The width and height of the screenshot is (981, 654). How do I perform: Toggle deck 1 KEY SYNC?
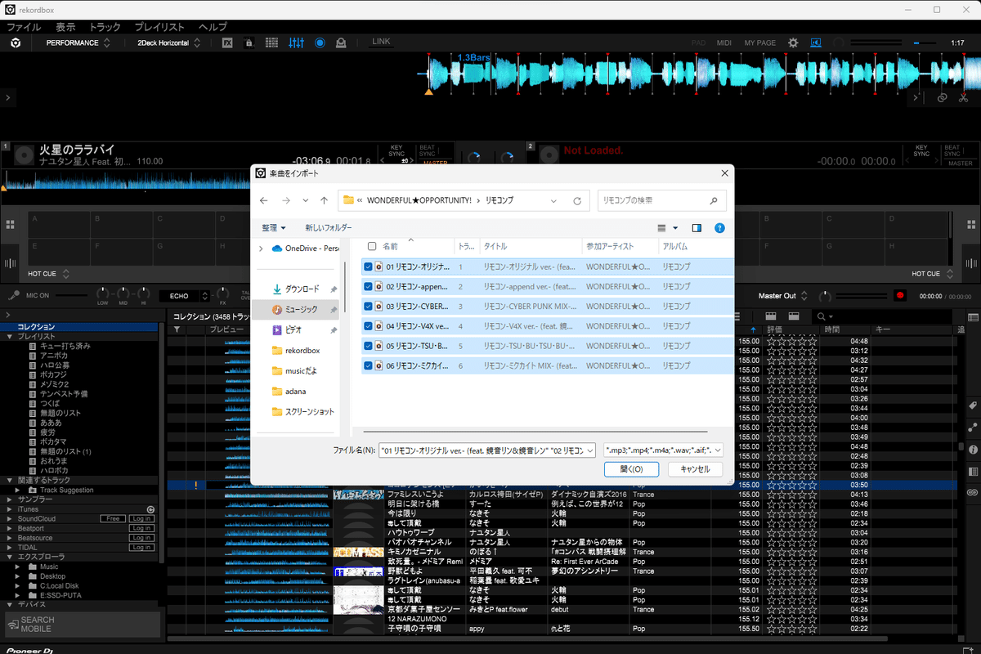coord(396,151)
